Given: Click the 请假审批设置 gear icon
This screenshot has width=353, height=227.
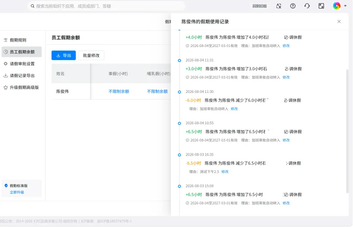Looking at the screenshot, I should [5, 64].
